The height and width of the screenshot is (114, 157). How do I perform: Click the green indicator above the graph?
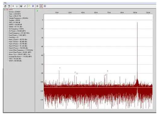[x=37, y=10]
